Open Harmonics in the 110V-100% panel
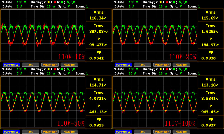 point(123,131)
